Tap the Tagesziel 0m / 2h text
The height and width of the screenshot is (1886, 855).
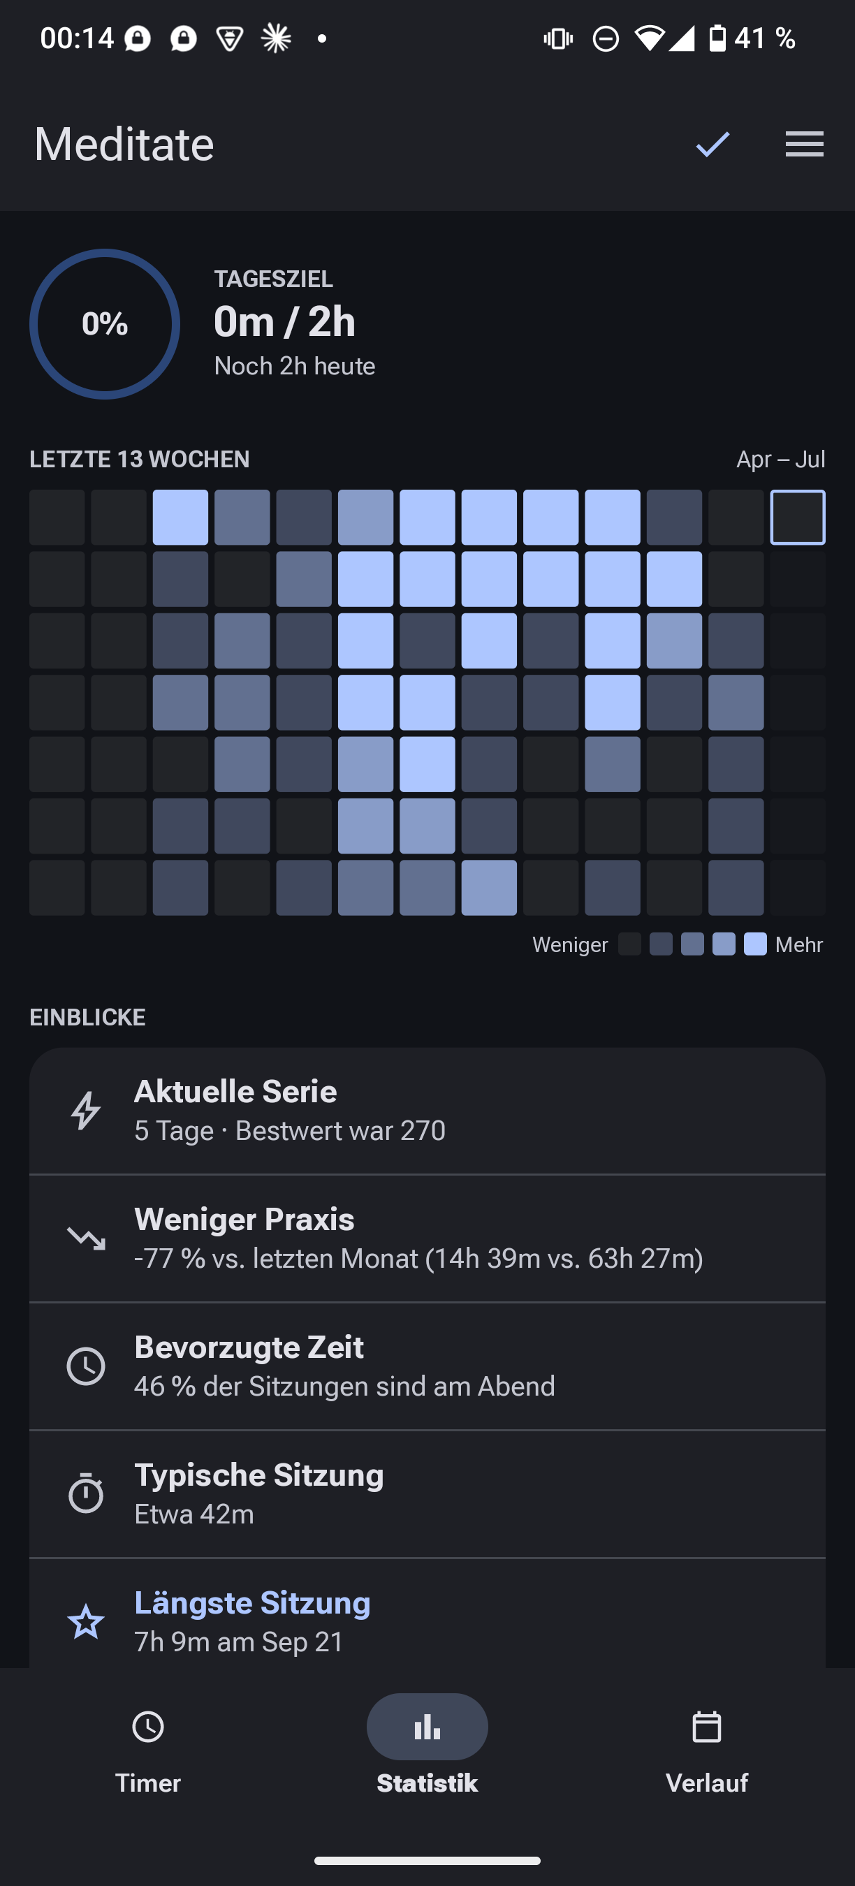(285, 321)
